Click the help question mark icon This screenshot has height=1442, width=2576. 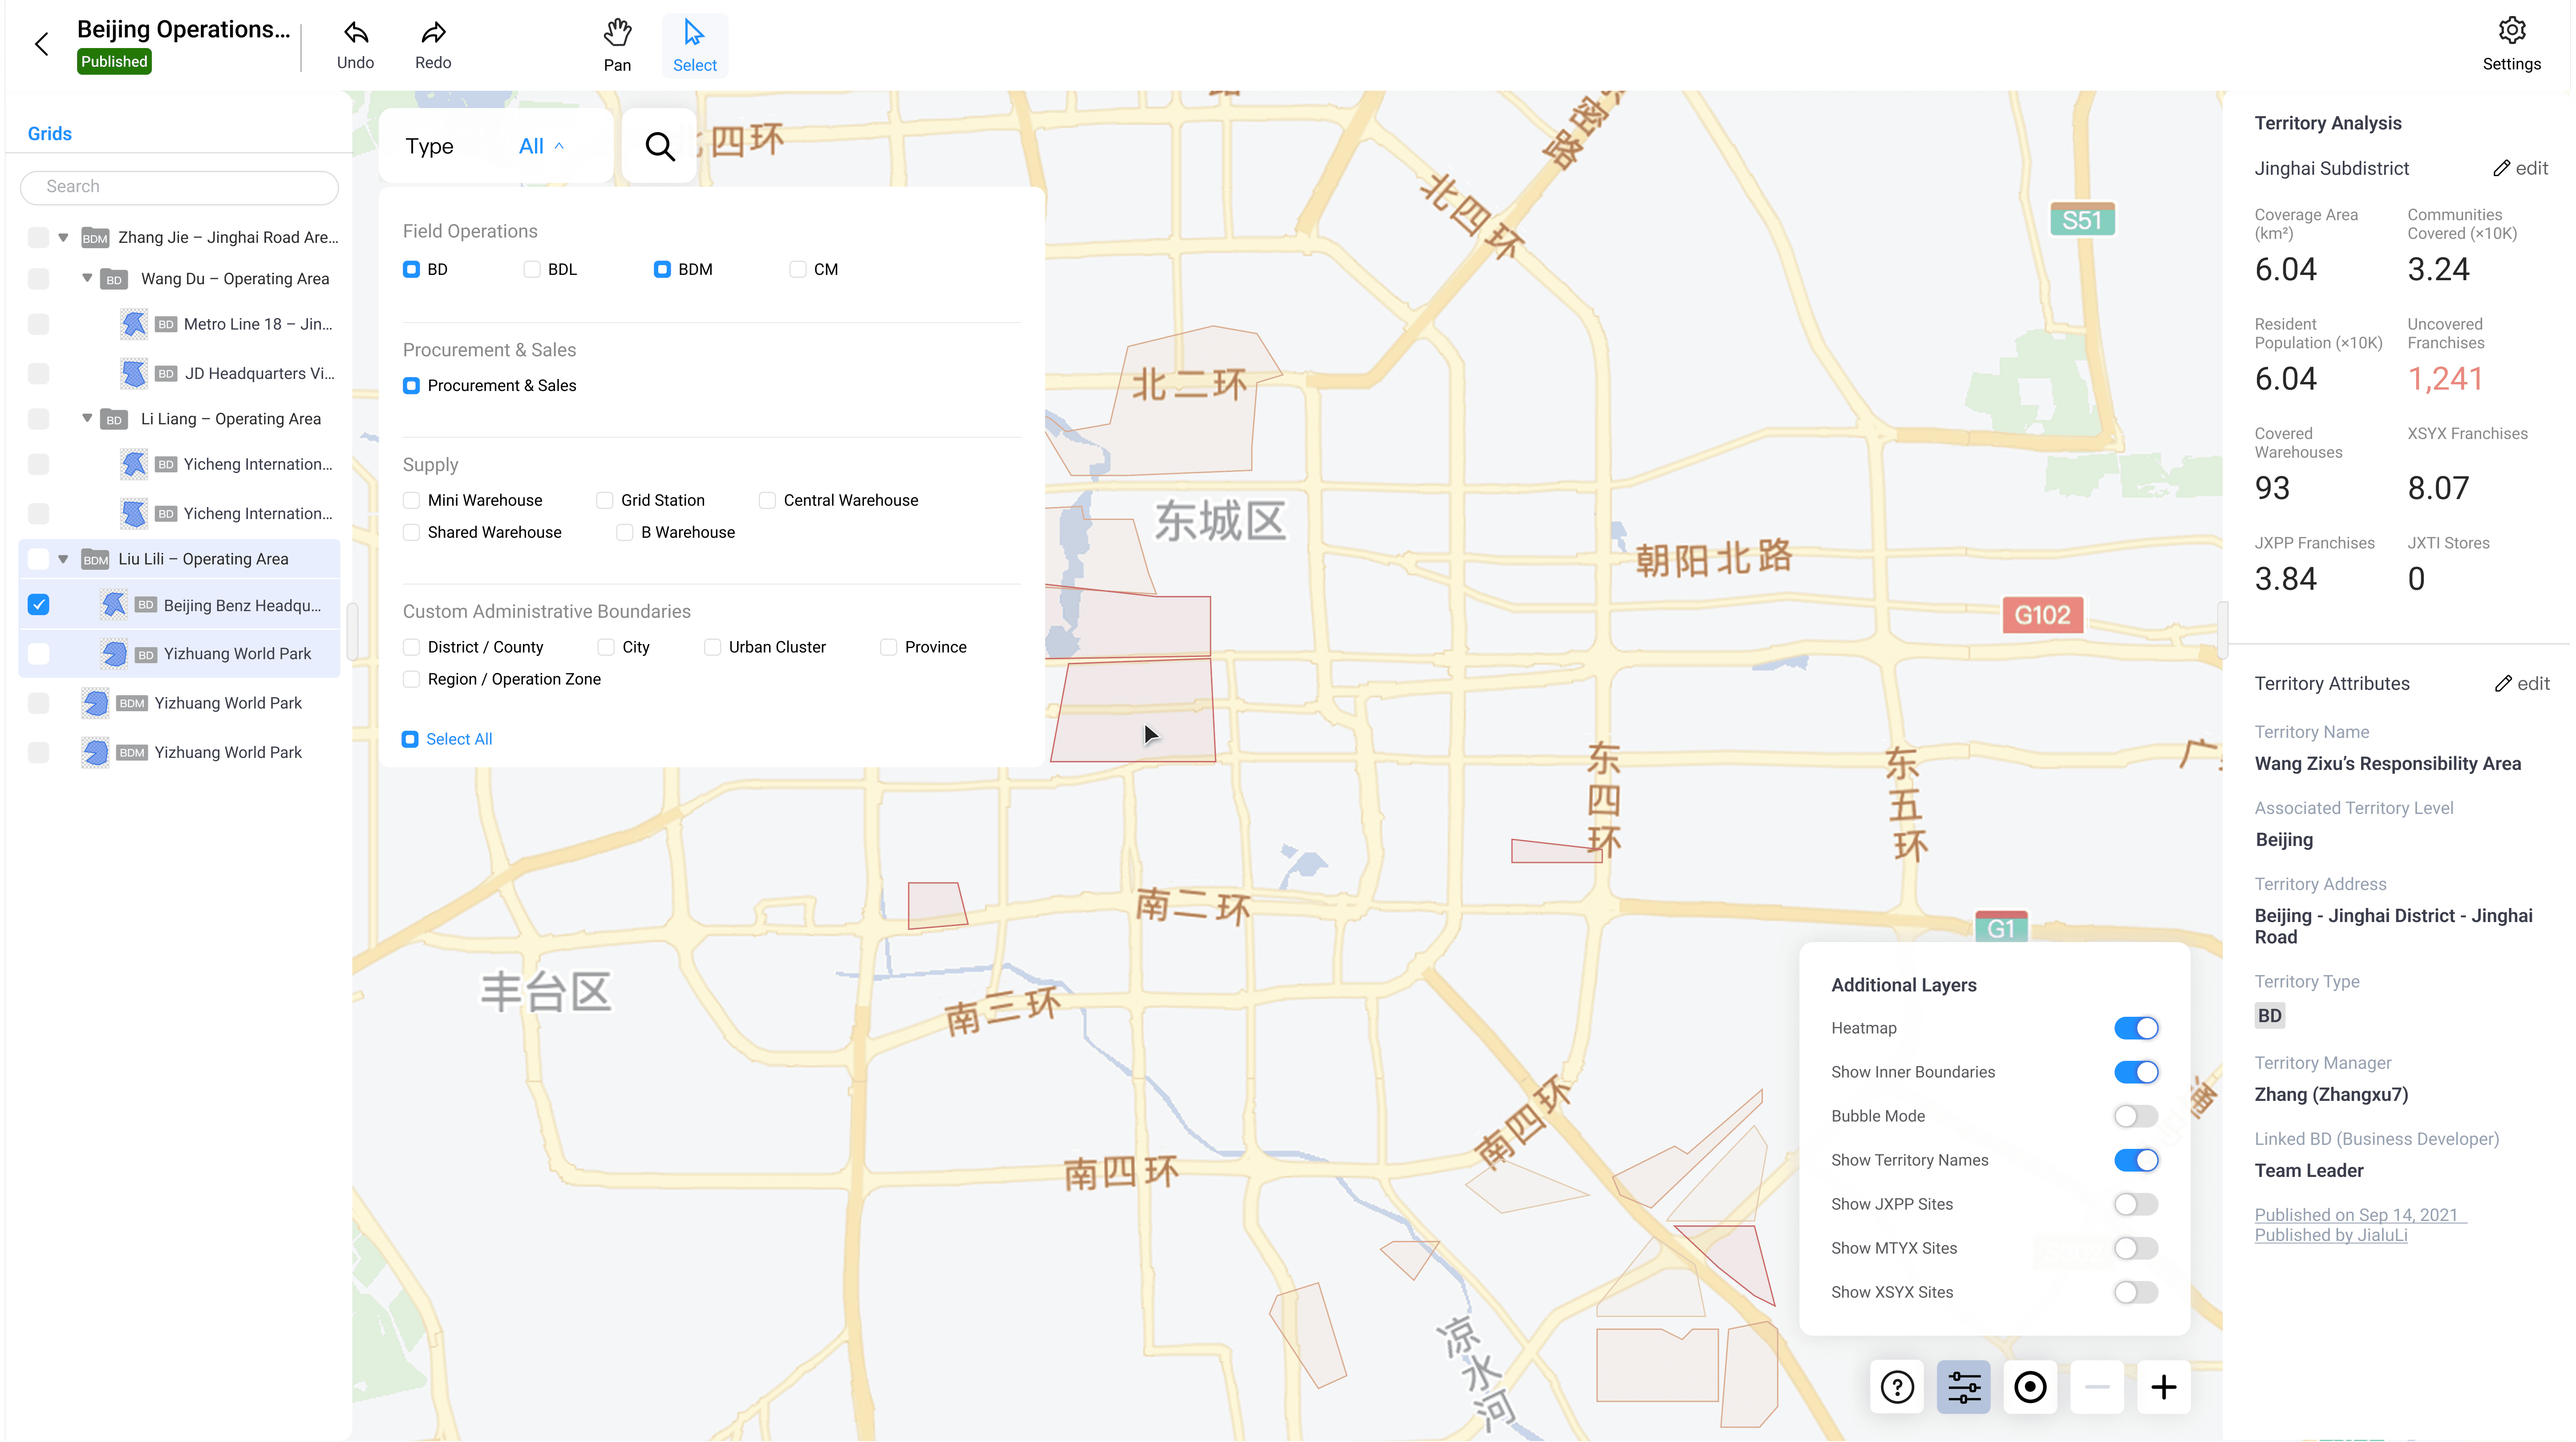pos(1897,1387)
